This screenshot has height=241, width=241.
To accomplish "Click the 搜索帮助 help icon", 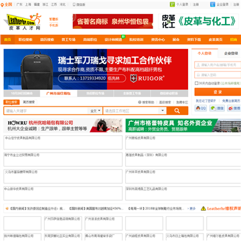I will coord(140,102).
